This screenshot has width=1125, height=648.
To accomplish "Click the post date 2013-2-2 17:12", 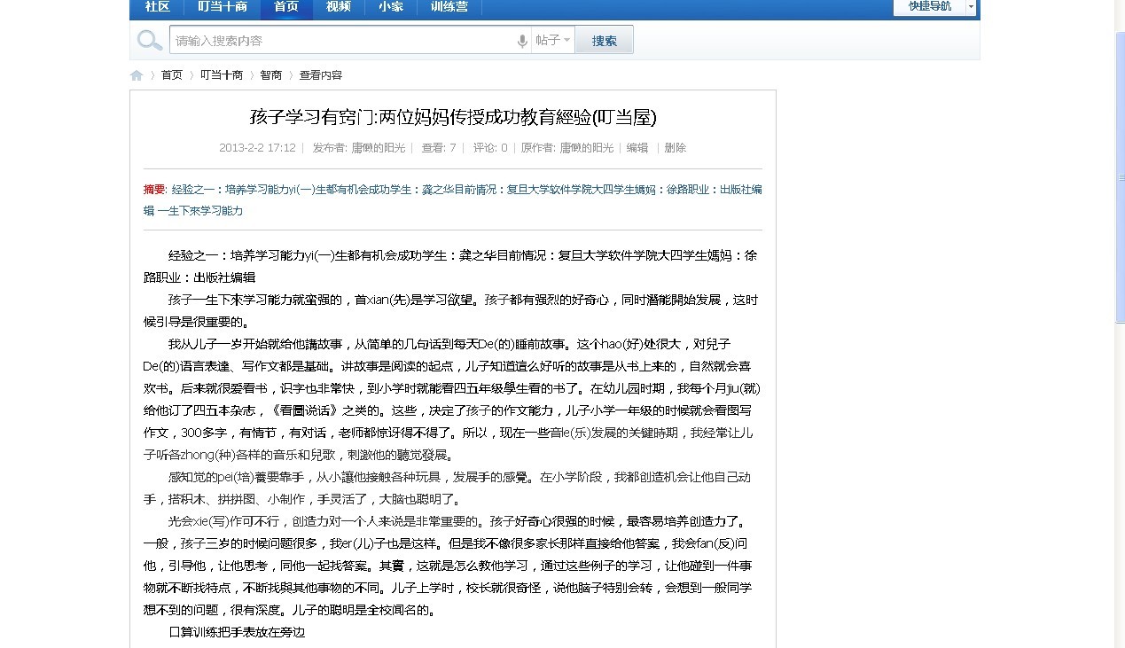I will tap(257, 148).
